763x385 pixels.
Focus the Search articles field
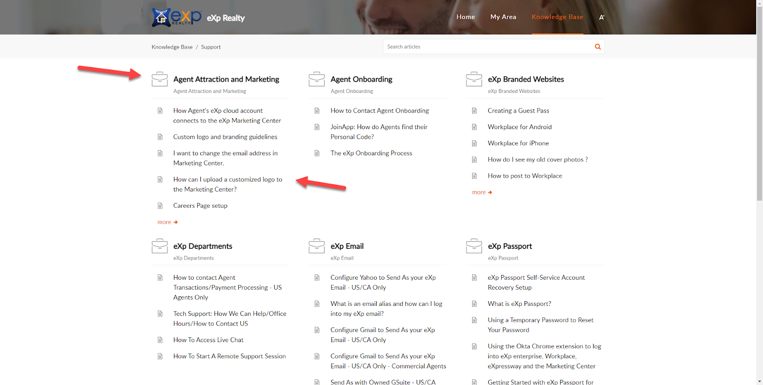pos(488,47)
